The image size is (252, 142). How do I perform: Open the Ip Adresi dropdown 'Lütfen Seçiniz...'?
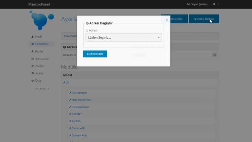coord(124,37)
